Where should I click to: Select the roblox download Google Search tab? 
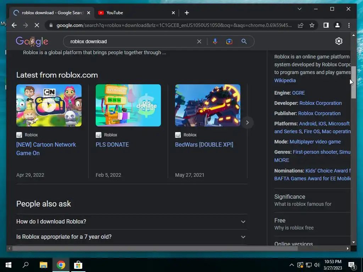click(52, 13)
